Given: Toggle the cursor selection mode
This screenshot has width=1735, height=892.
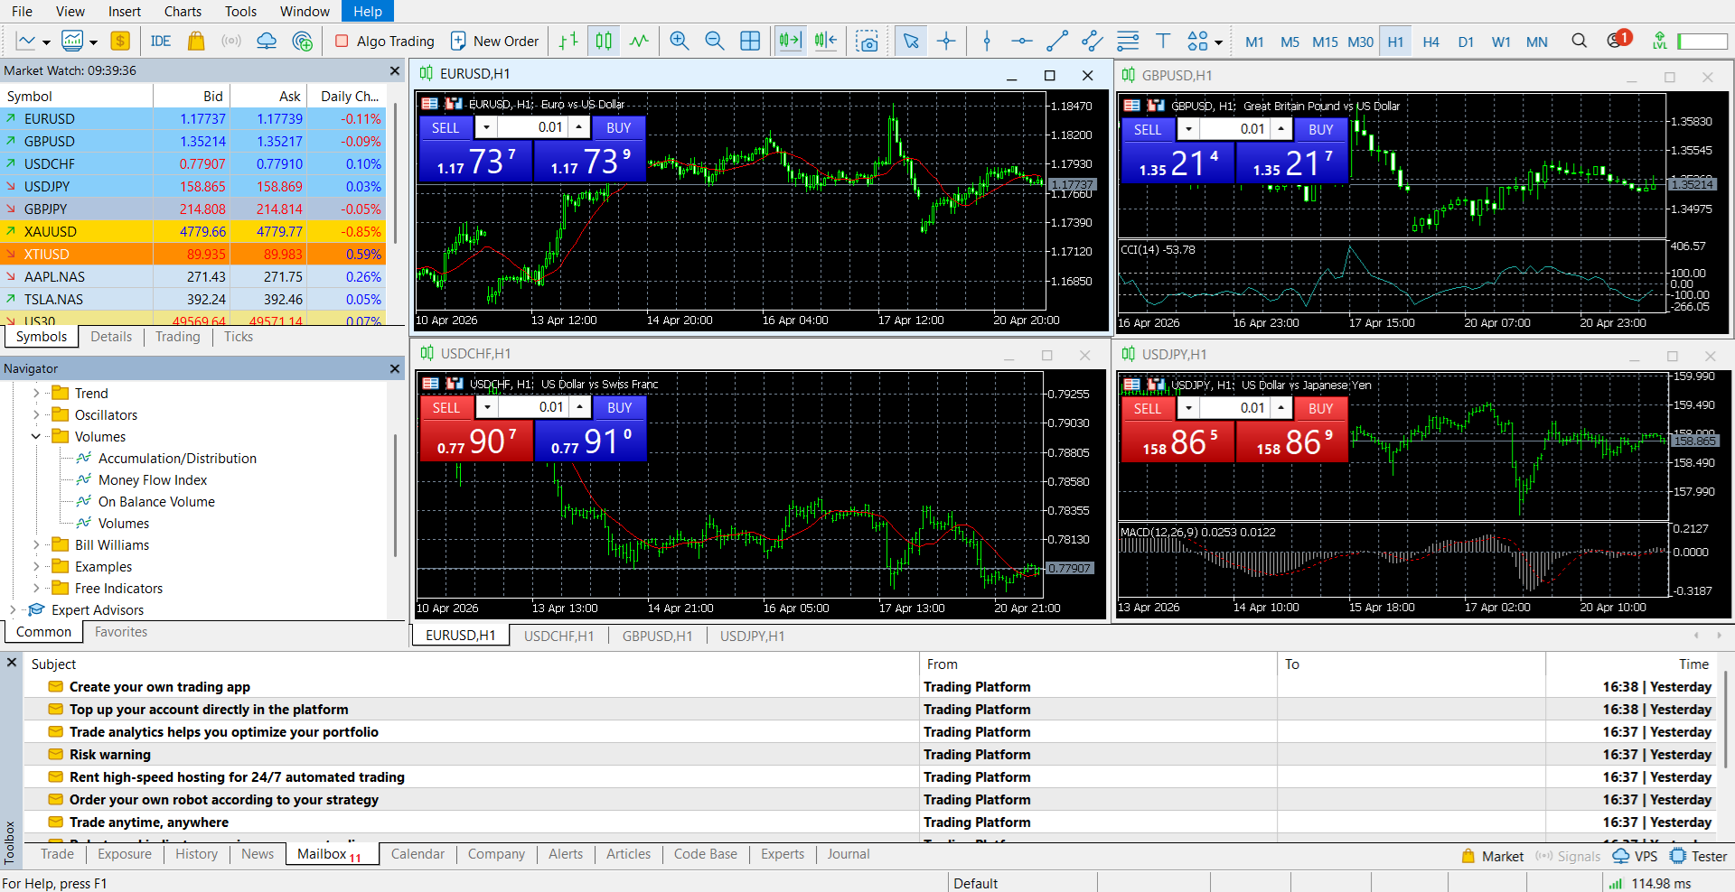Looking at the screenshot, I should pyautogui.click(x=911, y=41).
